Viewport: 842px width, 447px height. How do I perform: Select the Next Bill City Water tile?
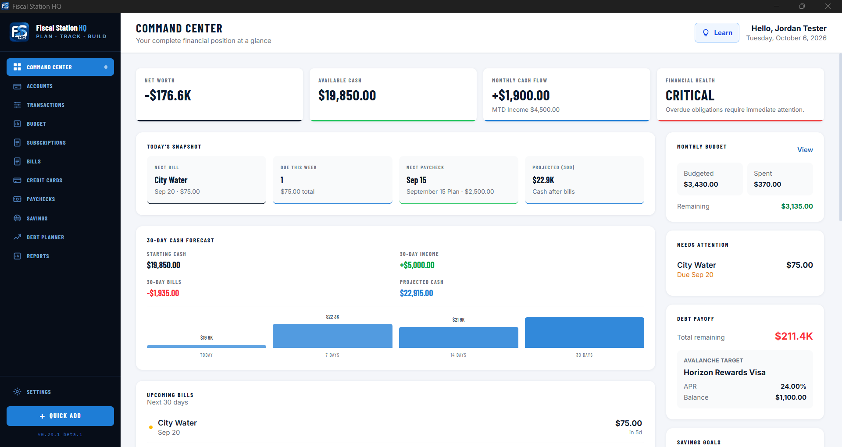pos(207,180)
